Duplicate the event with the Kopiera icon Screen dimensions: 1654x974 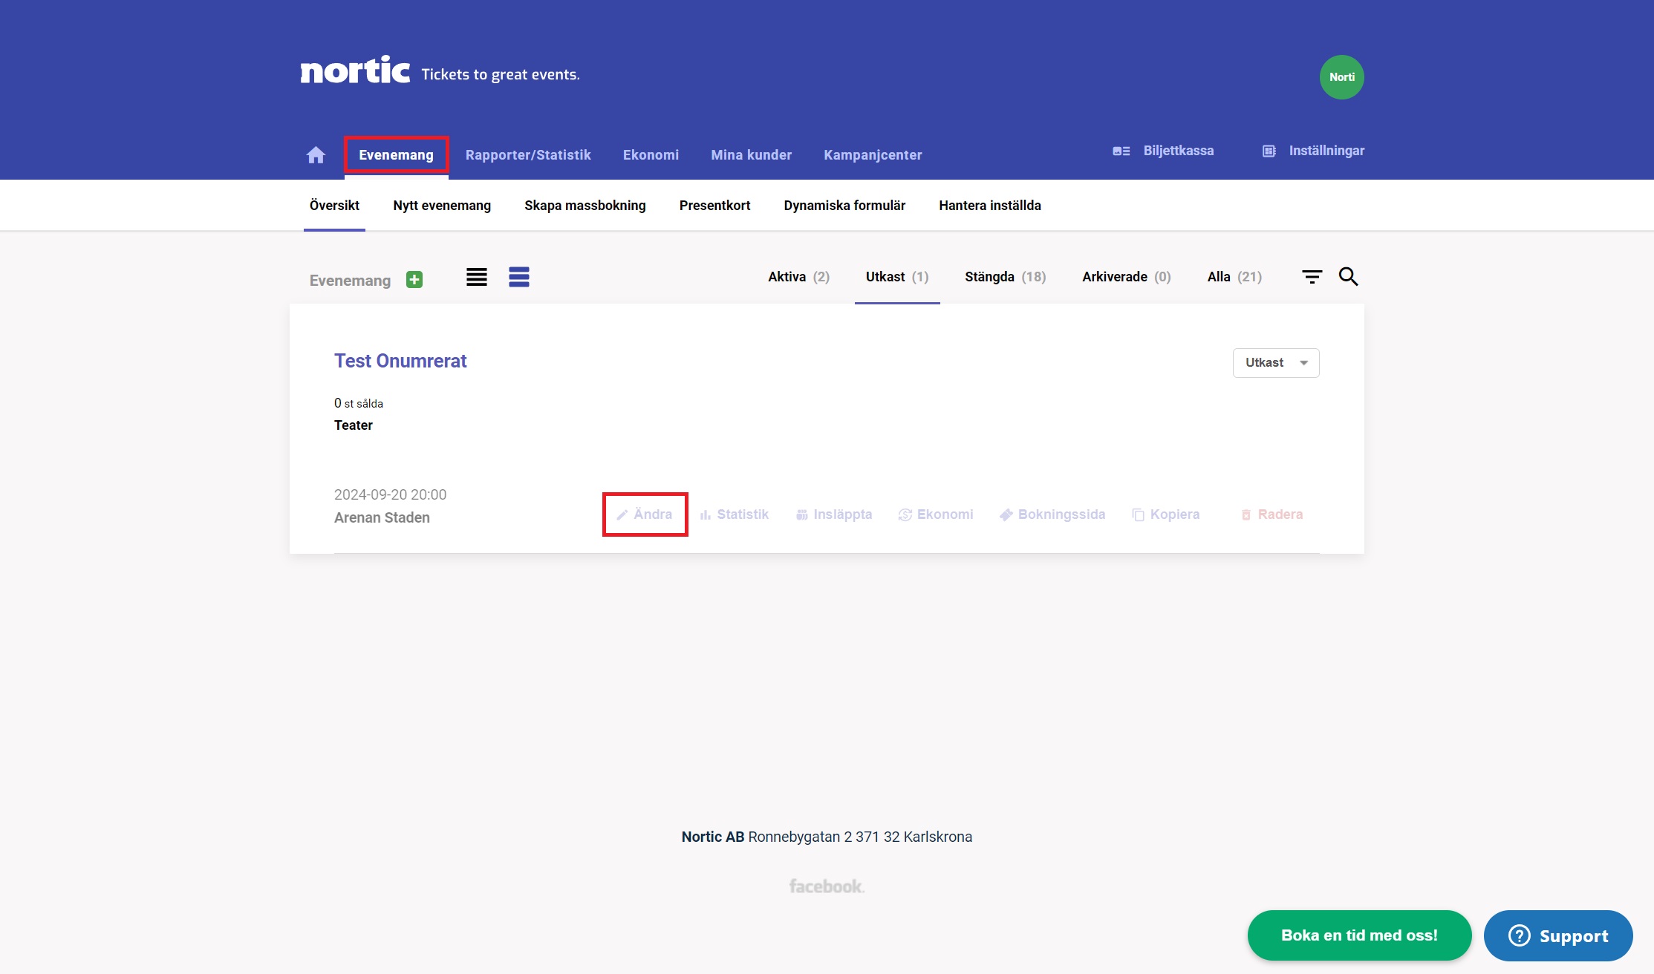tap(1165, 514)
